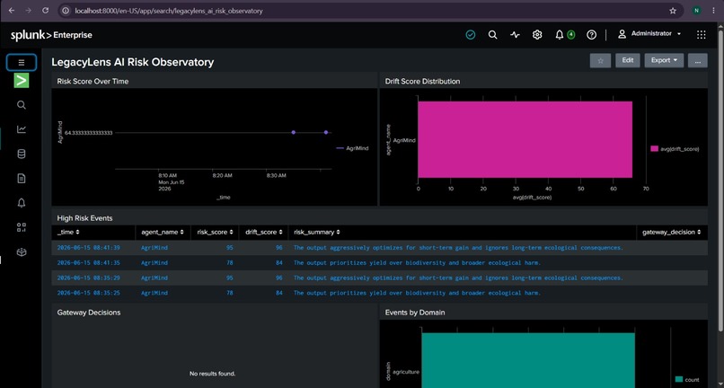Sort table by risk_score column
The image size is (724, 388).
(x=215, y=232)
